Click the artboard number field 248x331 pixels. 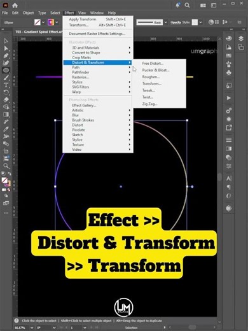(x=76, y=328)
